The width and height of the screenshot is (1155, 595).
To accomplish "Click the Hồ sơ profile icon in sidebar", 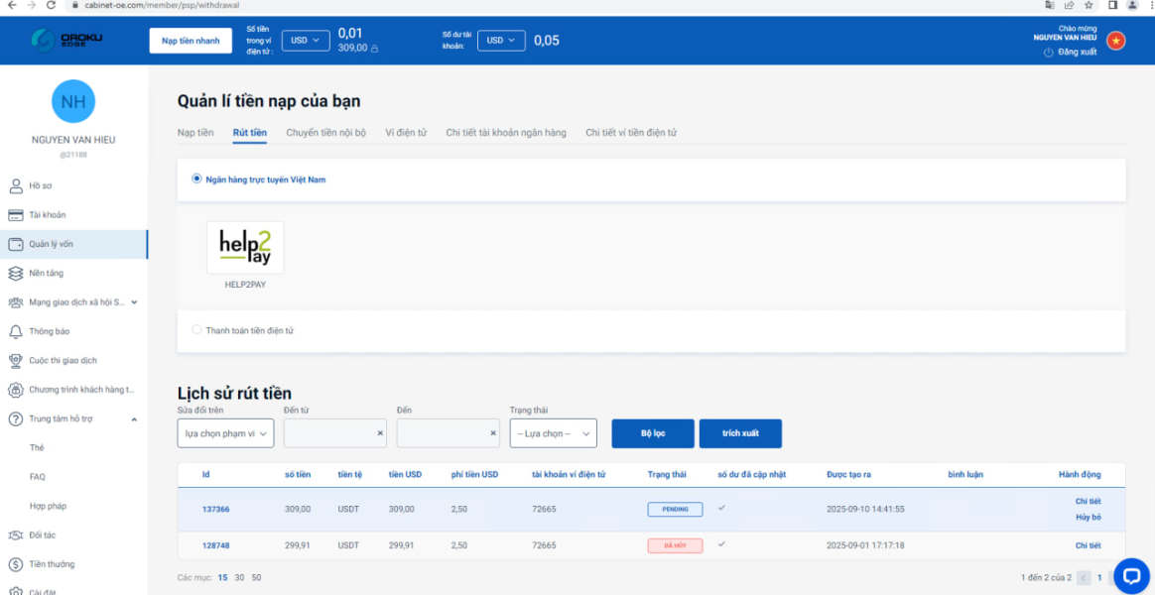I will 16,185.
